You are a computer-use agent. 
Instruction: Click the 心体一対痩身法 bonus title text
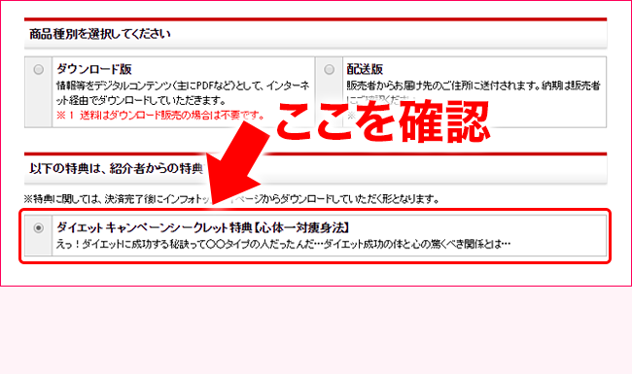pyautogui.click(x=203, y=228)
